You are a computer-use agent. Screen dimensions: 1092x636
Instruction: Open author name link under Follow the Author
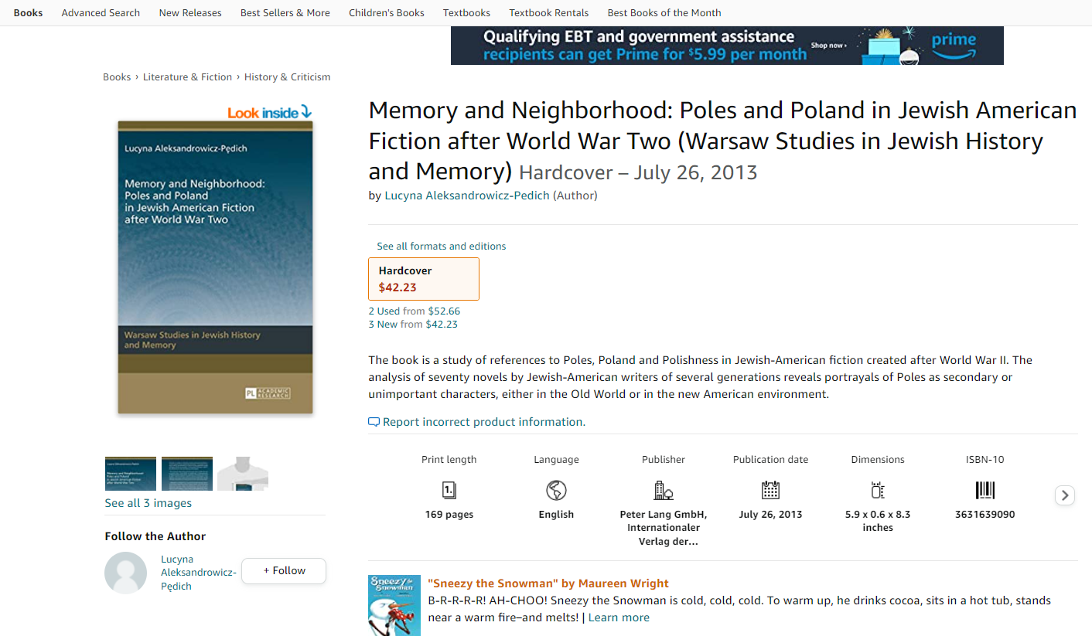(199, 573)
